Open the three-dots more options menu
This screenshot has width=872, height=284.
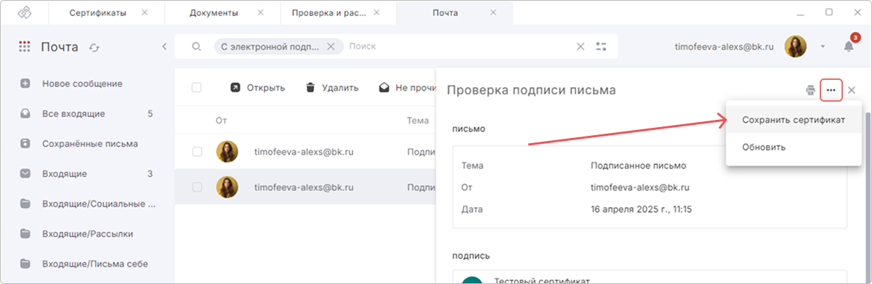tap(831, 90)
